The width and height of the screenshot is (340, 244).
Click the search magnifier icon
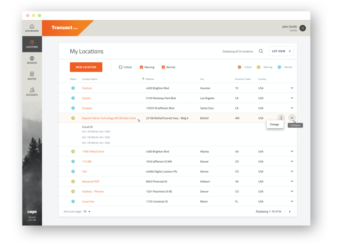pos(261,51)
